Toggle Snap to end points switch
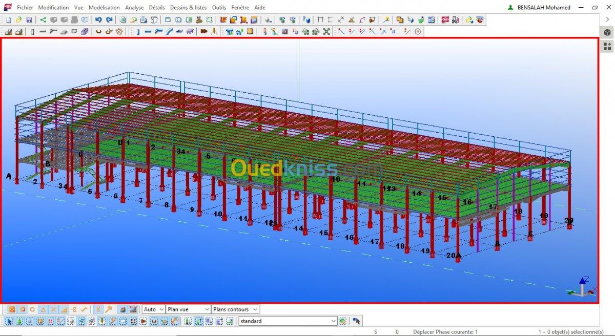Viewport: 615px width, 336px height. (x=22, y=309)
